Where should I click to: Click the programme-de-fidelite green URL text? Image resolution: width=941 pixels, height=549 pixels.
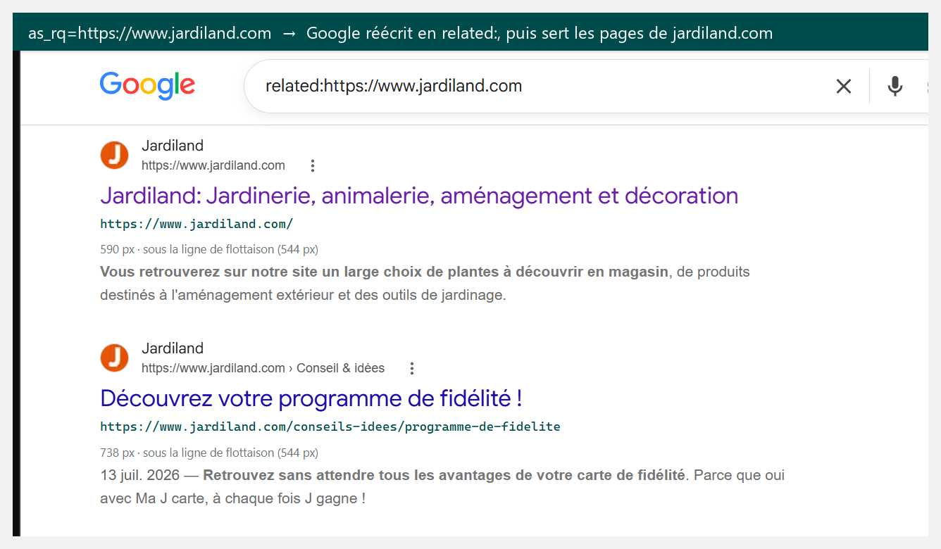[330, 427]
